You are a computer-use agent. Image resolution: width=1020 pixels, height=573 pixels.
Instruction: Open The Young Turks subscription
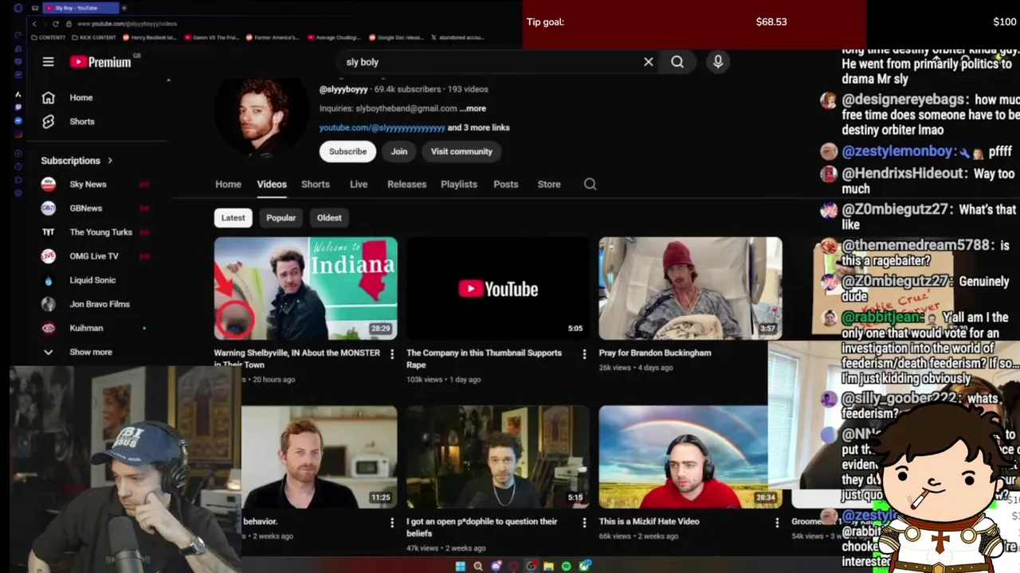[x=100, y=232]
